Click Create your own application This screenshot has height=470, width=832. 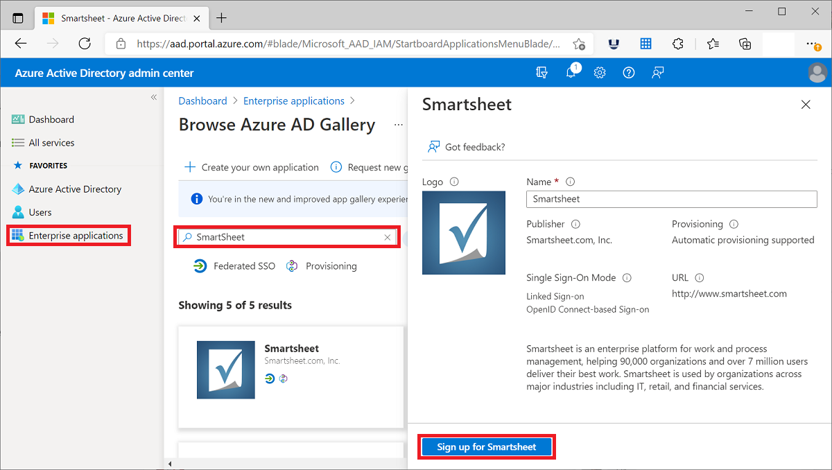[x=252, y=167]
